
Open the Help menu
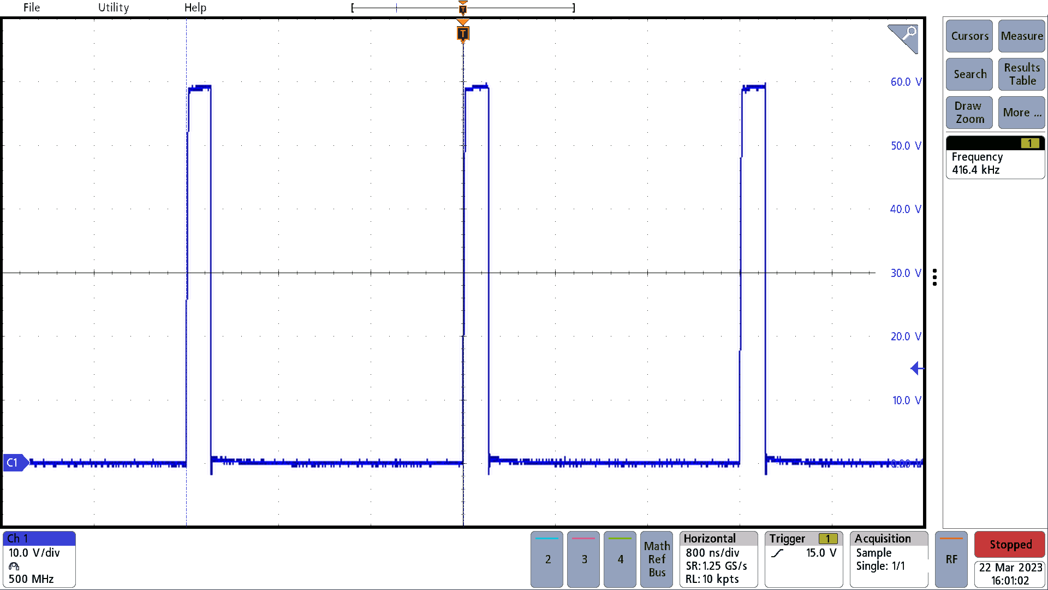coord(195,8)
